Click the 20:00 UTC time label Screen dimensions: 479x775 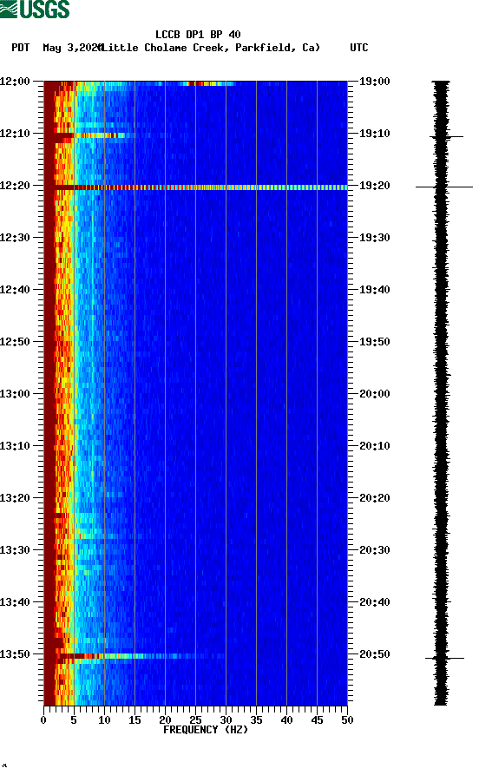[x=375, y=394]
